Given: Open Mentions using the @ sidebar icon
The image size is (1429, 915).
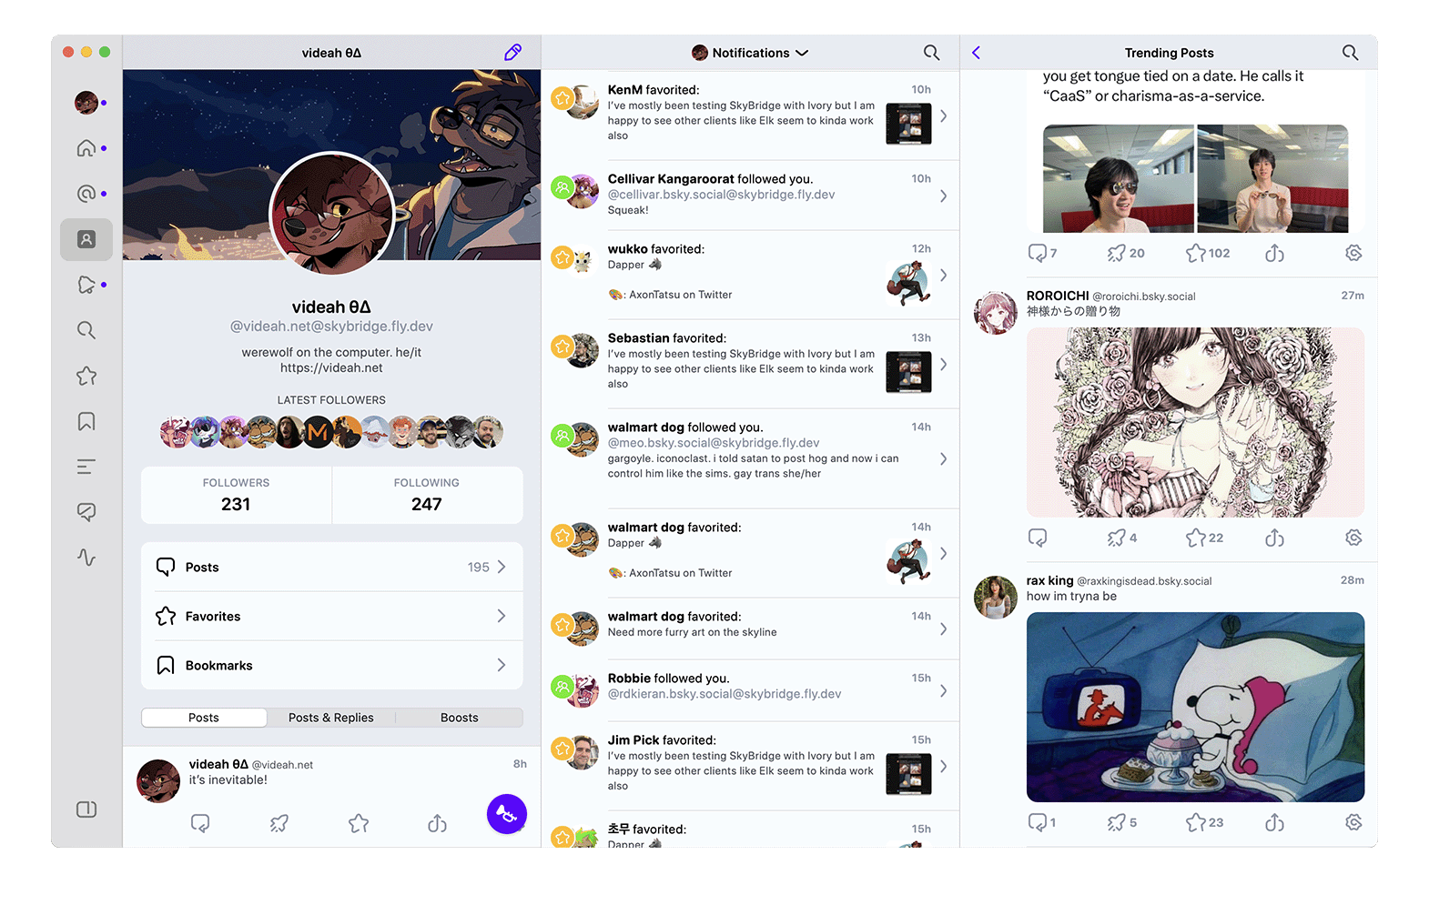Looking at the screenshot, I should pos(86,194).
